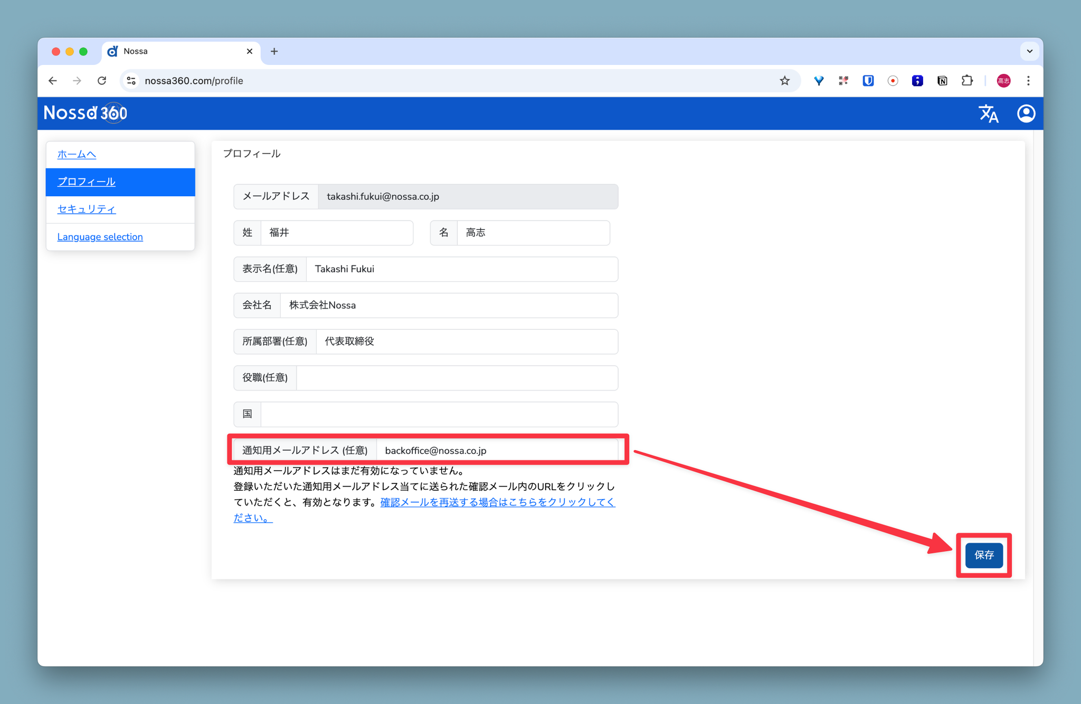The height and width of the screenshot is (704, 1081).
Task: Open a new tab with plus button
Action: click(x=274, y=51)
